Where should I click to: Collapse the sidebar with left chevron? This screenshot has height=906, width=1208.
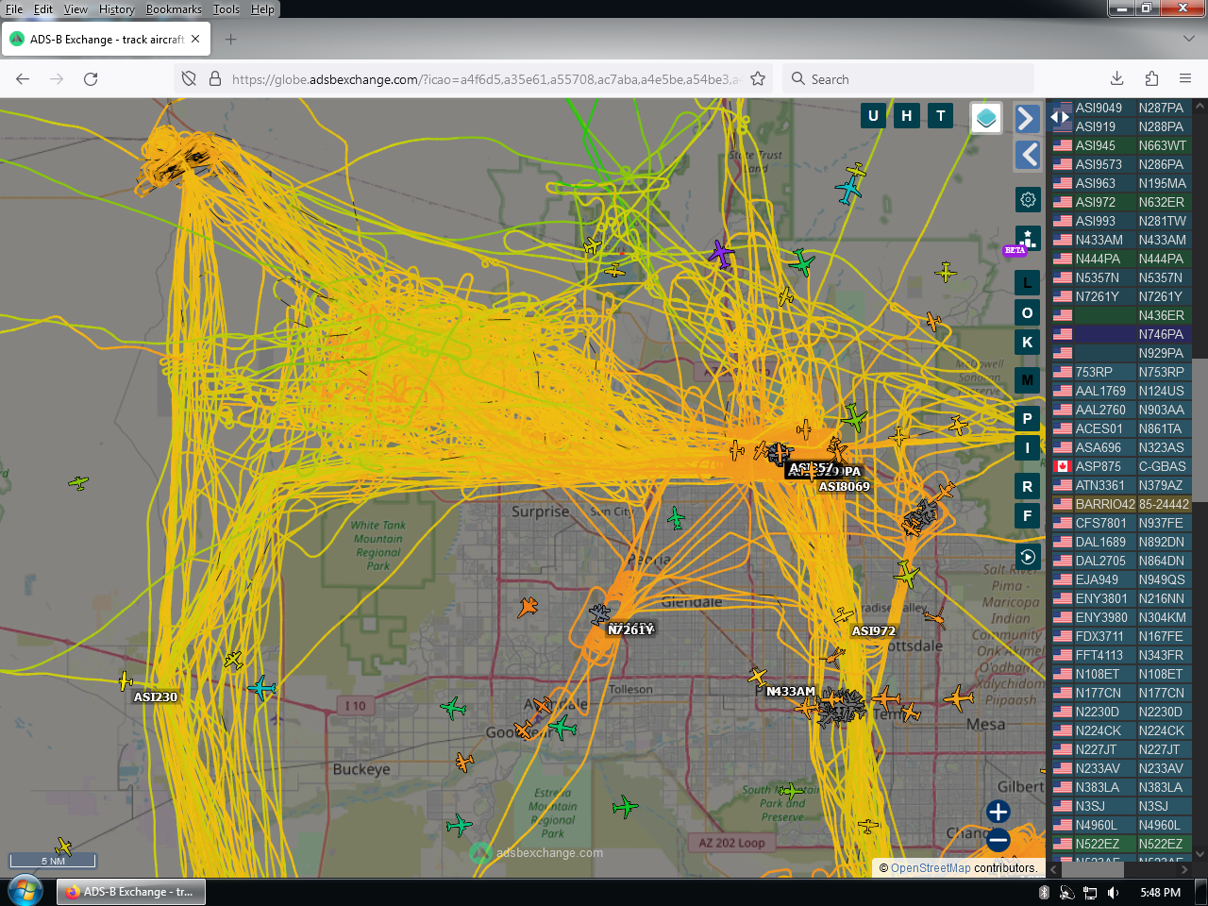point(1028,155)
